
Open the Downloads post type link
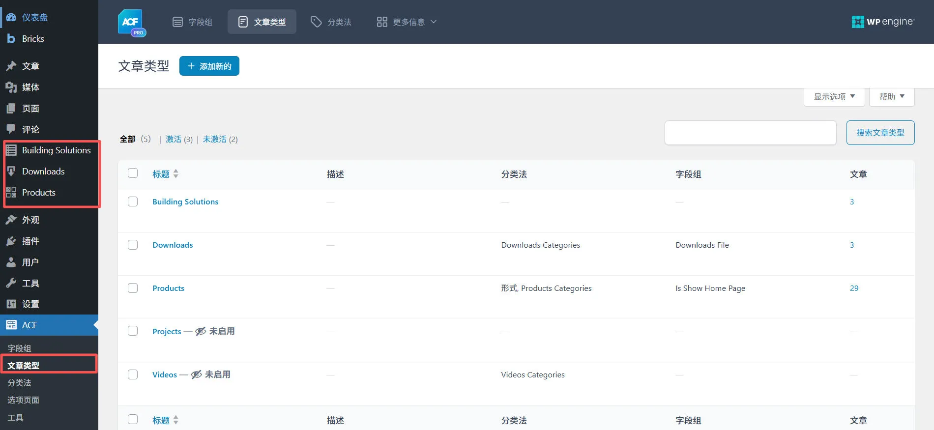coord(173,245)
